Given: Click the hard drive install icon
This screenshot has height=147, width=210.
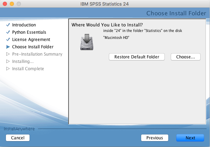Looking at the screenshot, I should tap(87, 42).
